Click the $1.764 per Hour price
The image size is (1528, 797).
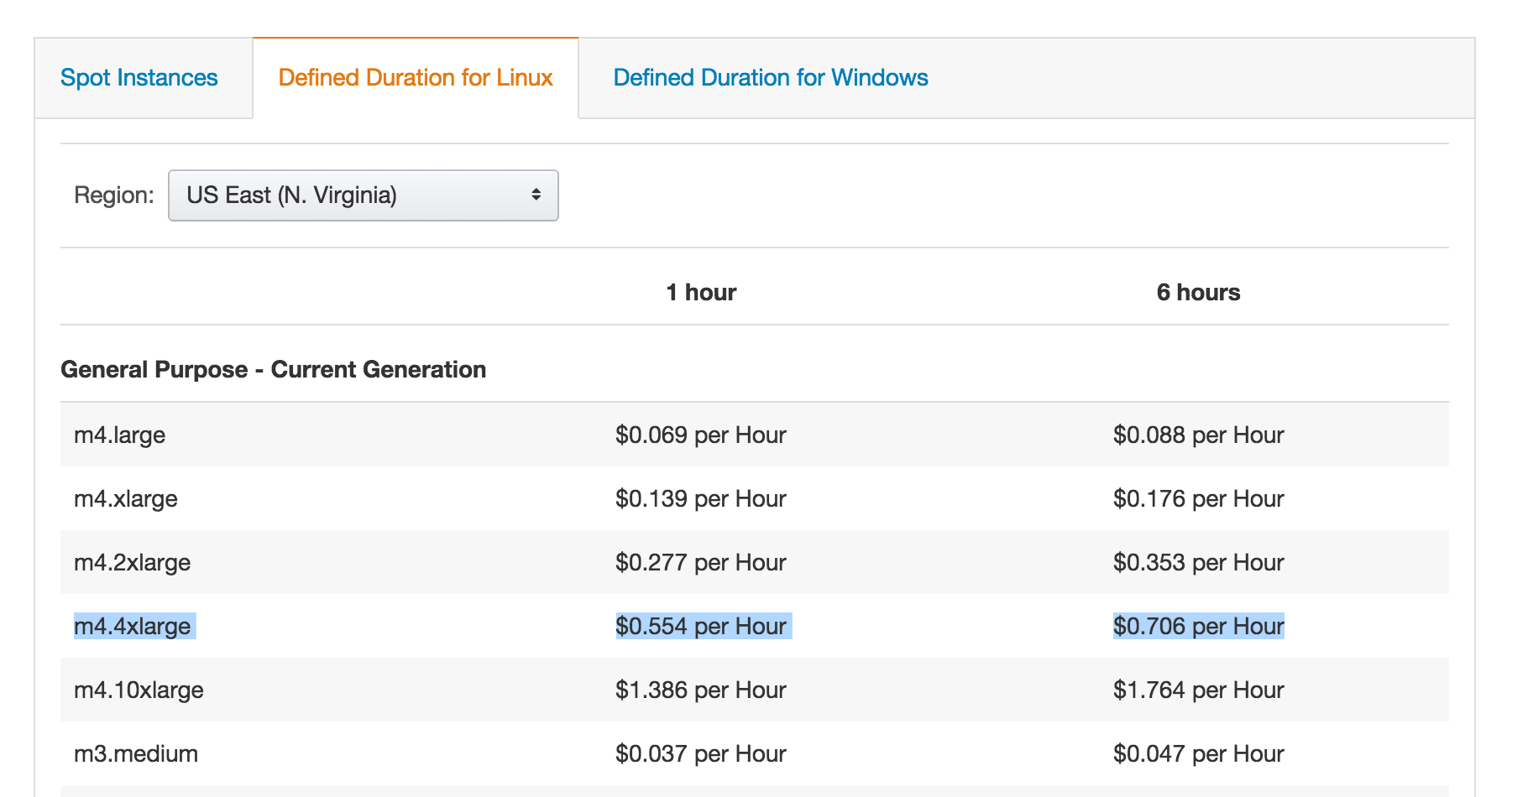pyautogui.click(x=1199, y=690)
